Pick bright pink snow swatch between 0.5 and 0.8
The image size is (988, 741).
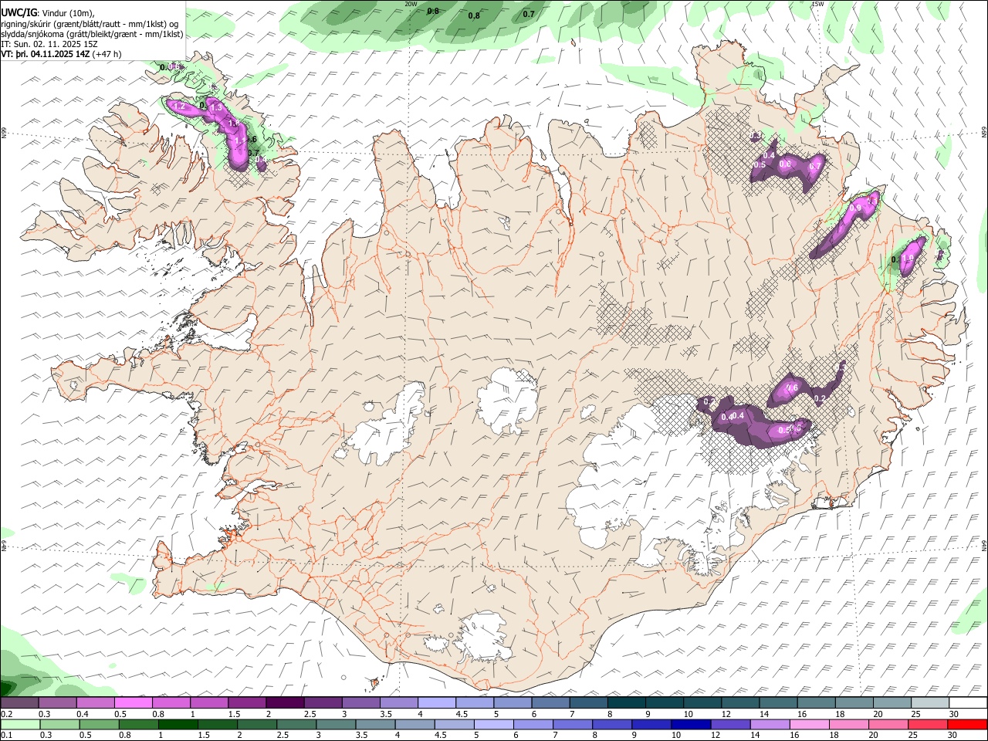134,703
